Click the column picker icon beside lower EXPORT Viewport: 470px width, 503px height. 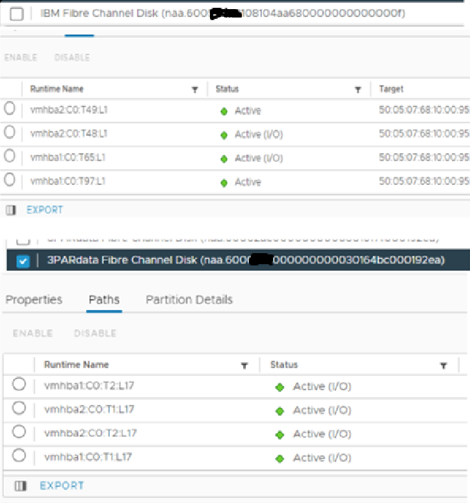click(x=21, y=485)
